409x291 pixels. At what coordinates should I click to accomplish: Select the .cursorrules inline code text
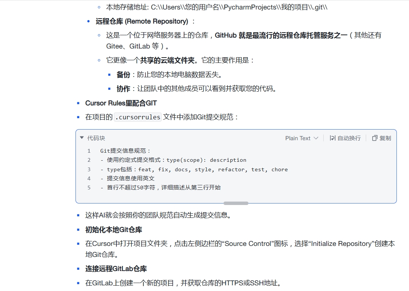tap(137, 117)
